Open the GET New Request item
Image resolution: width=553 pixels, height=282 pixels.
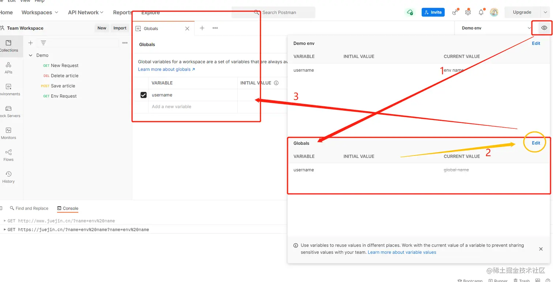point(61,65)
